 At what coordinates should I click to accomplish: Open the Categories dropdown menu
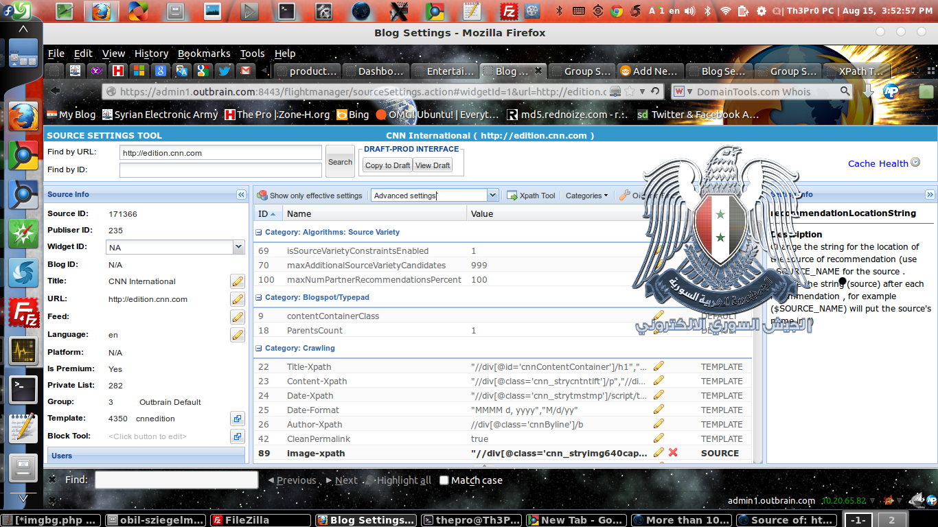point(586,196)
